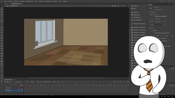This screenshot has width=175, height=98.
Task: Switch to the Безымянный-2.fla document tab
Action: (x=16, y=4)
